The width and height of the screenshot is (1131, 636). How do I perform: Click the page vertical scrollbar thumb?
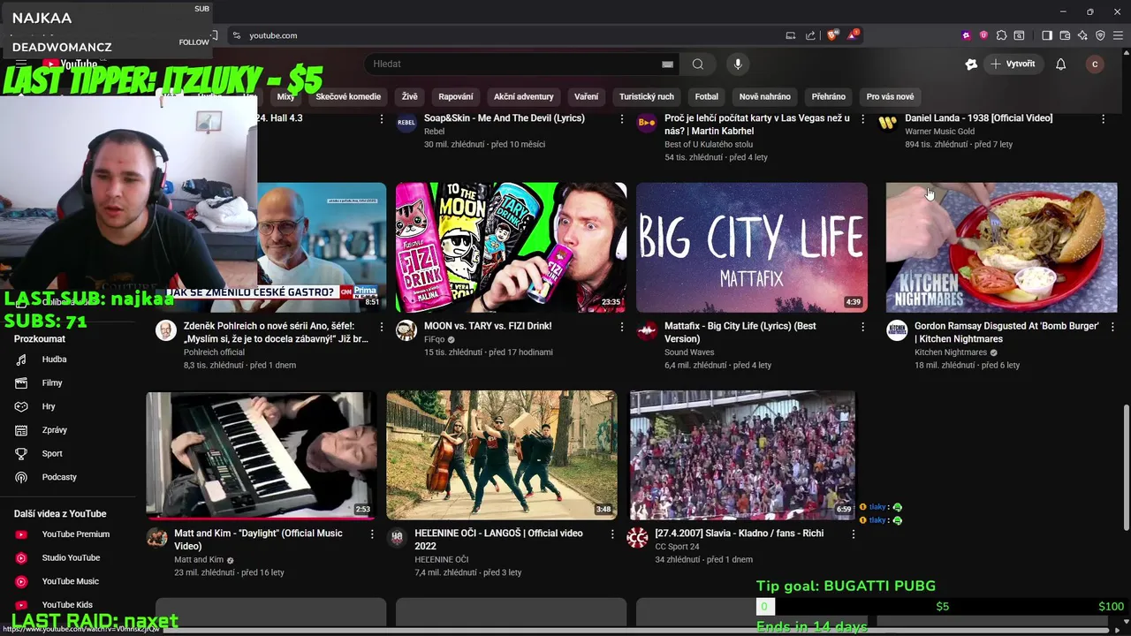click(1126, 467)
